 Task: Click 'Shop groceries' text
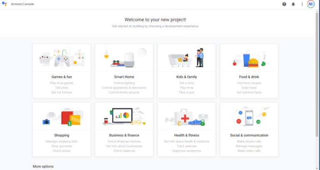(62, 146)
